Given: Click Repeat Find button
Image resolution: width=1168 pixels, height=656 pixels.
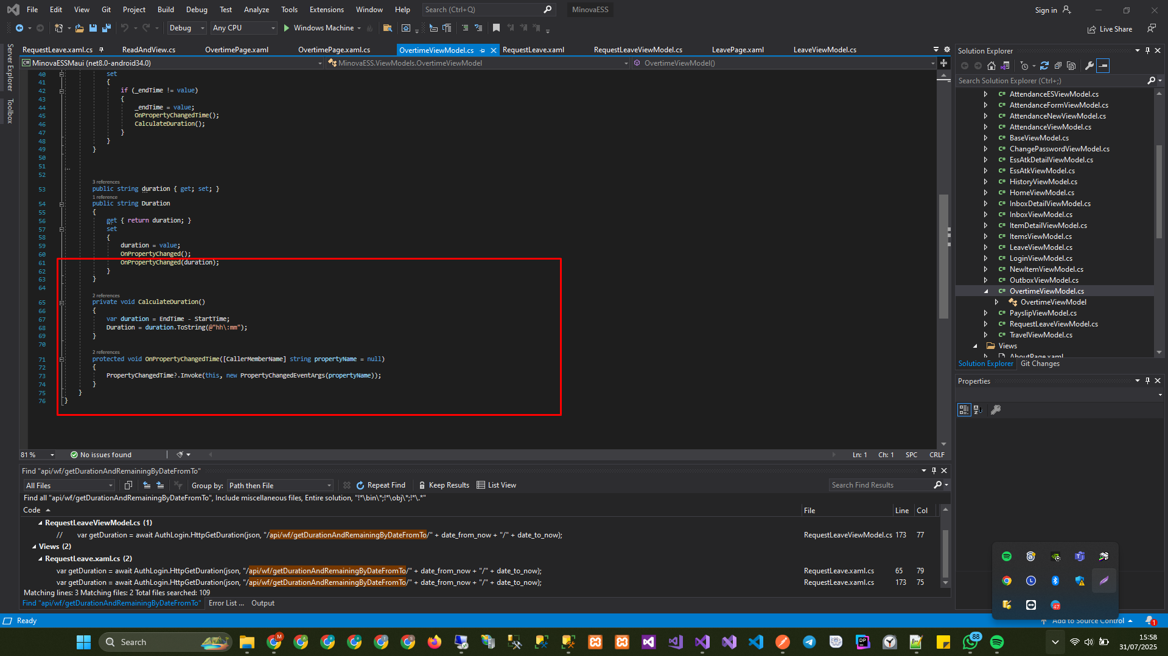Looking at the screenshot, I should [381, 485].
